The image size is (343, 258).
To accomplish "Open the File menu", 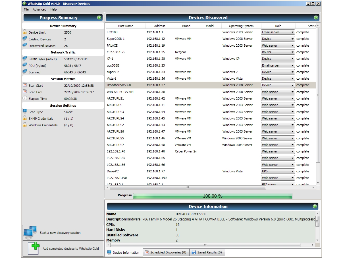I will (26, 9).
